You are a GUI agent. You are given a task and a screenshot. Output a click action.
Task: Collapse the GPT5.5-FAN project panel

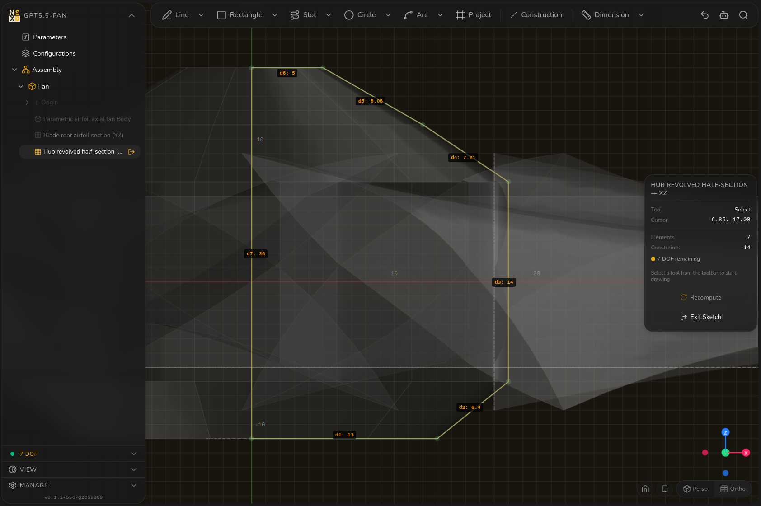[x=132, y=15]
